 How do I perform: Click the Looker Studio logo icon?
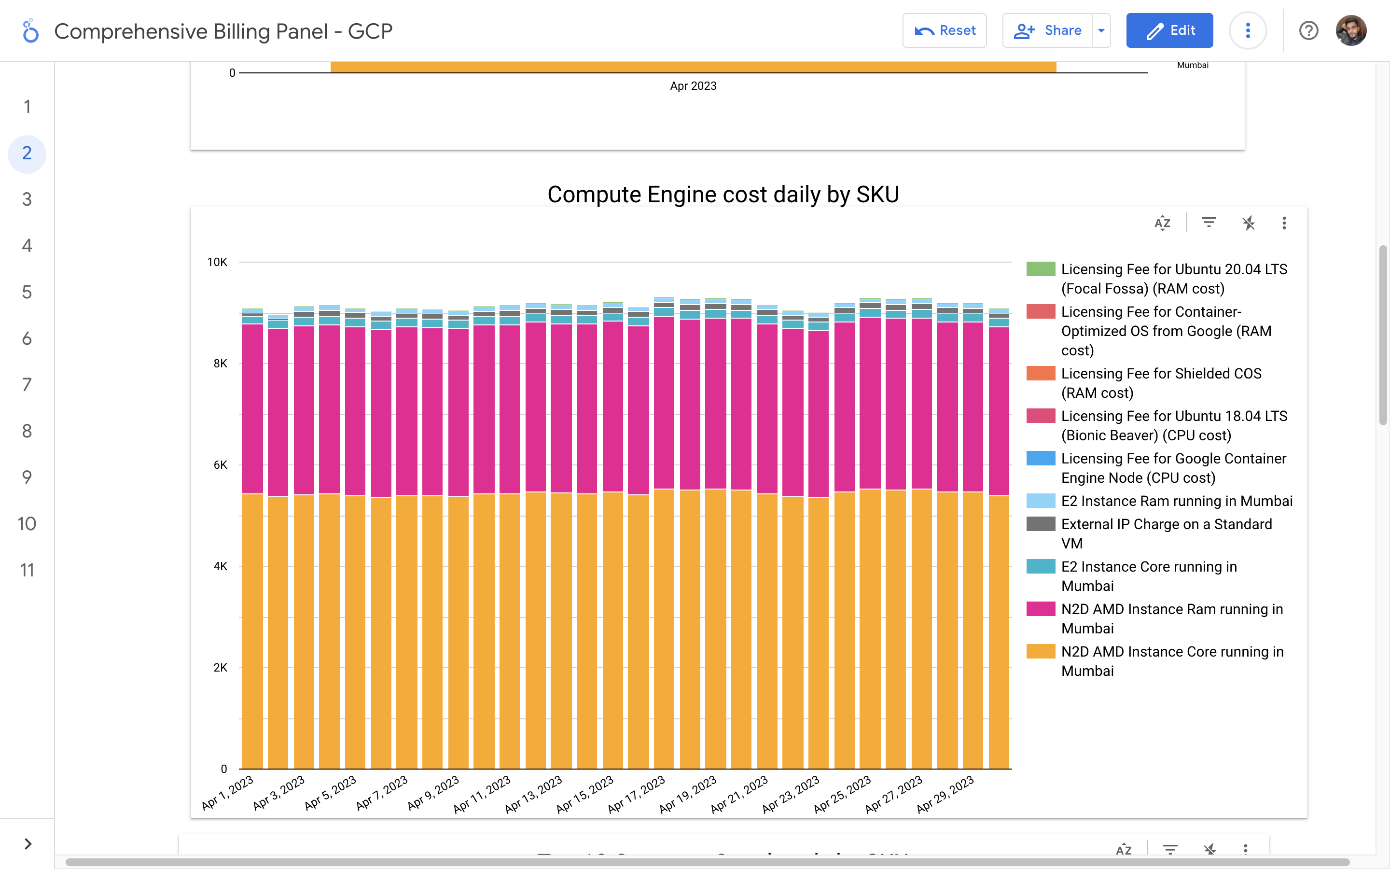pos(30,31)
